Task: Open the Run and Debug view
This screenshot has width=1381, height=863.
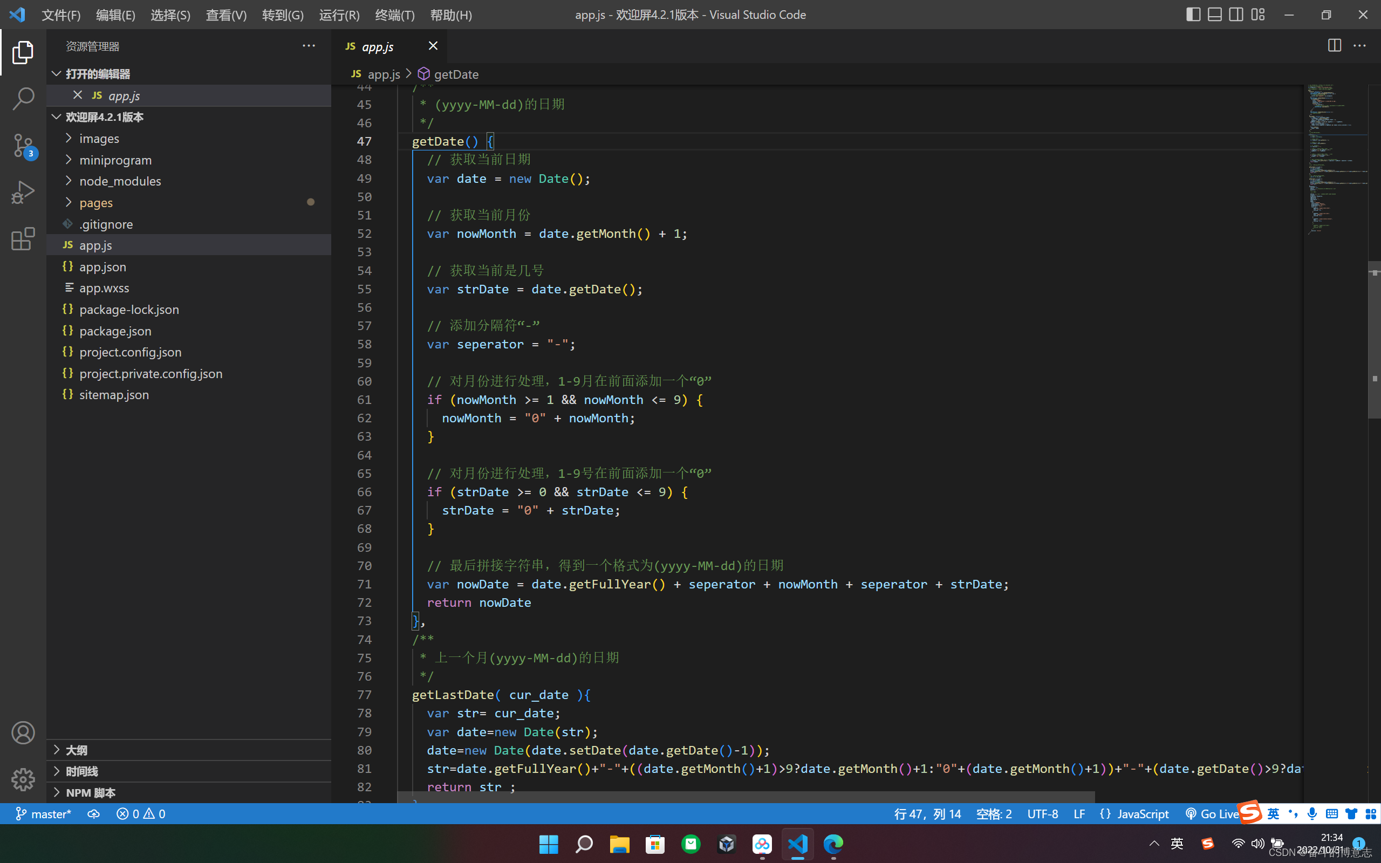Action: (23, 192)
